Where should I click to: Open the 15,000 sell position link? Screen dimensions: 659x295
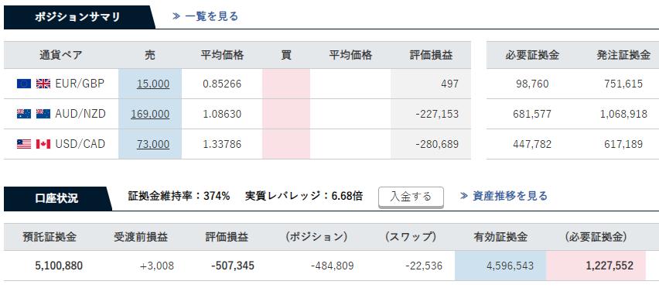[153, 84]
